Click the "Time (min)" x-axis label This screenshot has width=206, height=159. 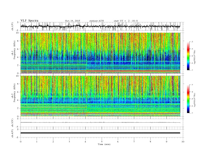point(104,144)
